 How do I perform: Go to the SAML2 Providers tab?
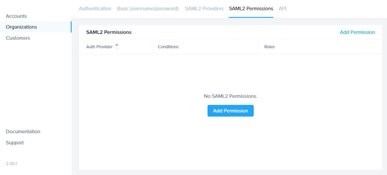coord(204,9)
